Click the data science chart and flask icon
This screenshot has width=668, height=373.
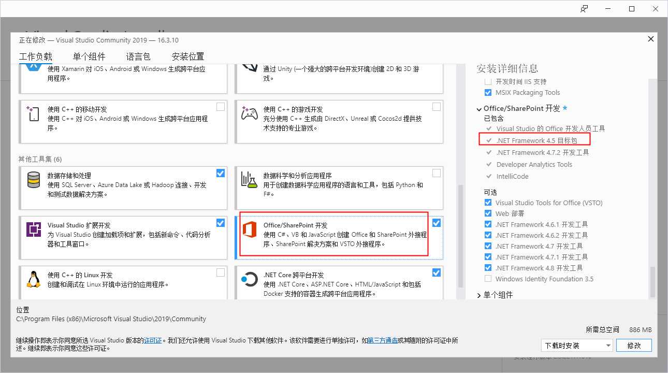coord(250,180)
